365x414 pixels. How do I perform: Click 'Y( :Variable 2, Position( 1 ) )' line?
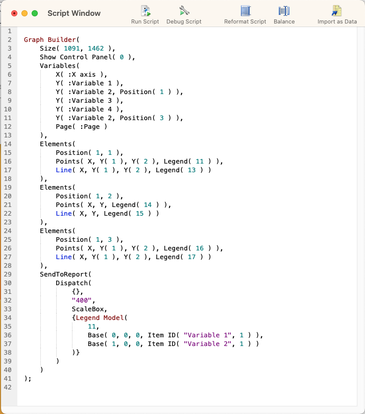(119, 92)
